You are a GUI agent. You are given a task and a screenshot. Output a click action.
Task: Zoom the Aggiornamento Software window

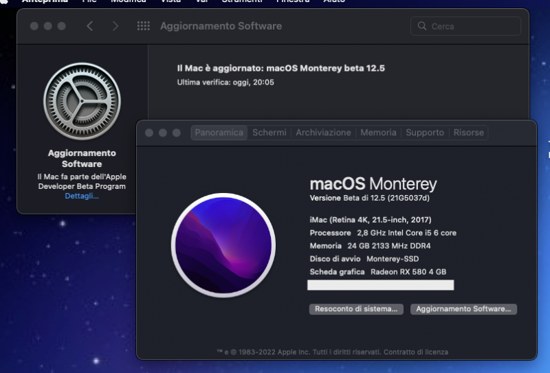(x=61, y=26)
